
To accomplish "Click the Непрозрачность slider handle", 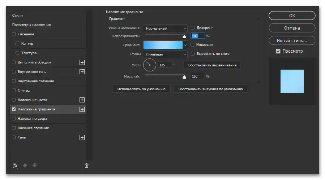I will pyautogui.click(x=184, y=37).
